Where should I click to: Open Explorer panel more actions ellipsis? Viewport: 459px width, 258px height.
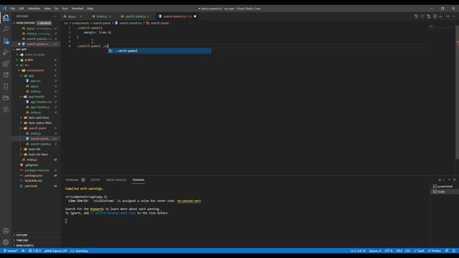[x=55, y=16]
